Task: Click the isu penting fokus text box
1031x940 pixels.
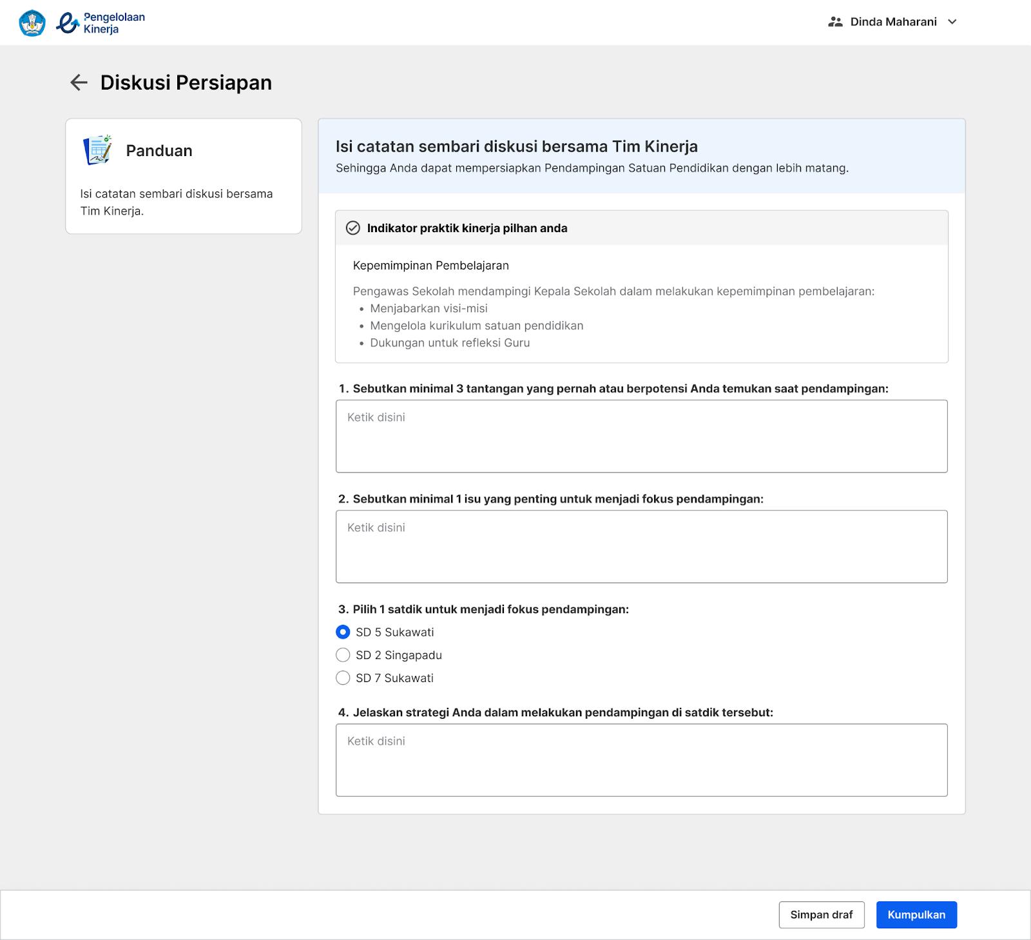Action: coord(641,547)
